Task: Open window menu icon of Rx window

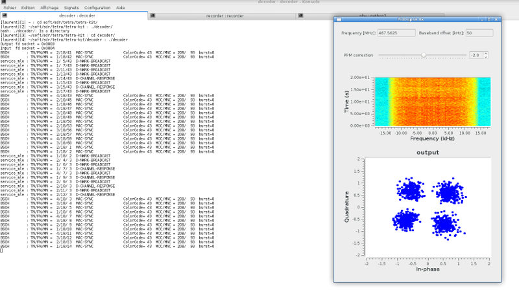Action: pyautogui.click(x=339, y=19)
